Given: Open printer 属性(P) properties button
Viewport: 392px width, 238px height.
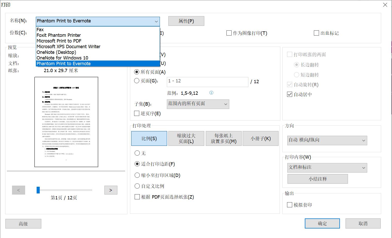Looking at the screenshot, I should tap(186, 21).
